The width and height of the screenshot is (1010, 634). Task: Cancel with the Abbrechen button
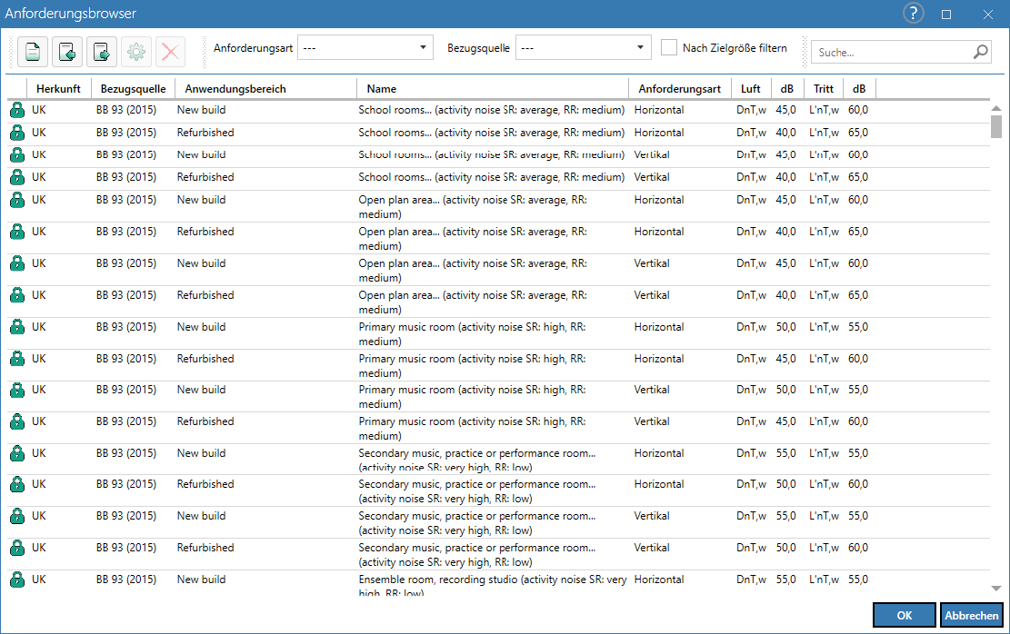coord(971,615)
